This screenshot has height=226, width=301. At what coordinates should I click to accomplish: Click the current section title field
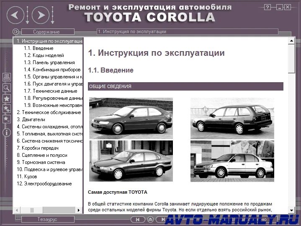pyautogui.click(x=188, y=31)
